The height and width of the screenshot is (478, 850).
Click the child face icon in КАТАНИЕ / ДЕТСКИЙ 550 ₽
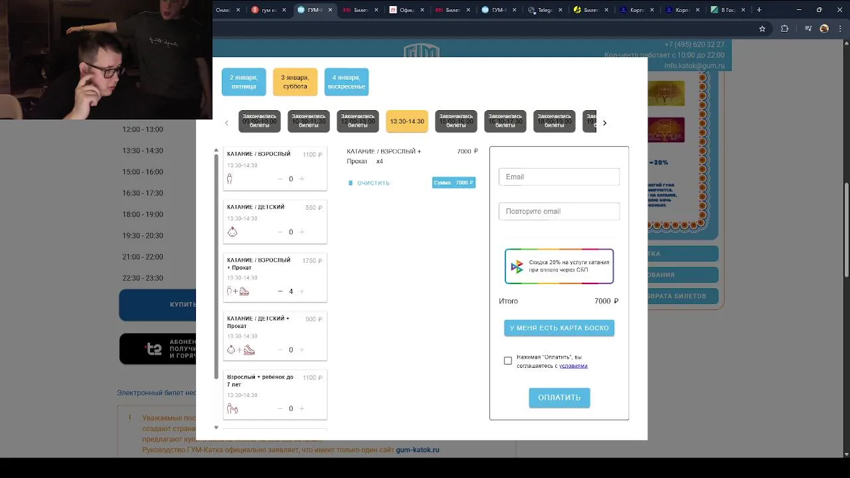pos(232,232)
